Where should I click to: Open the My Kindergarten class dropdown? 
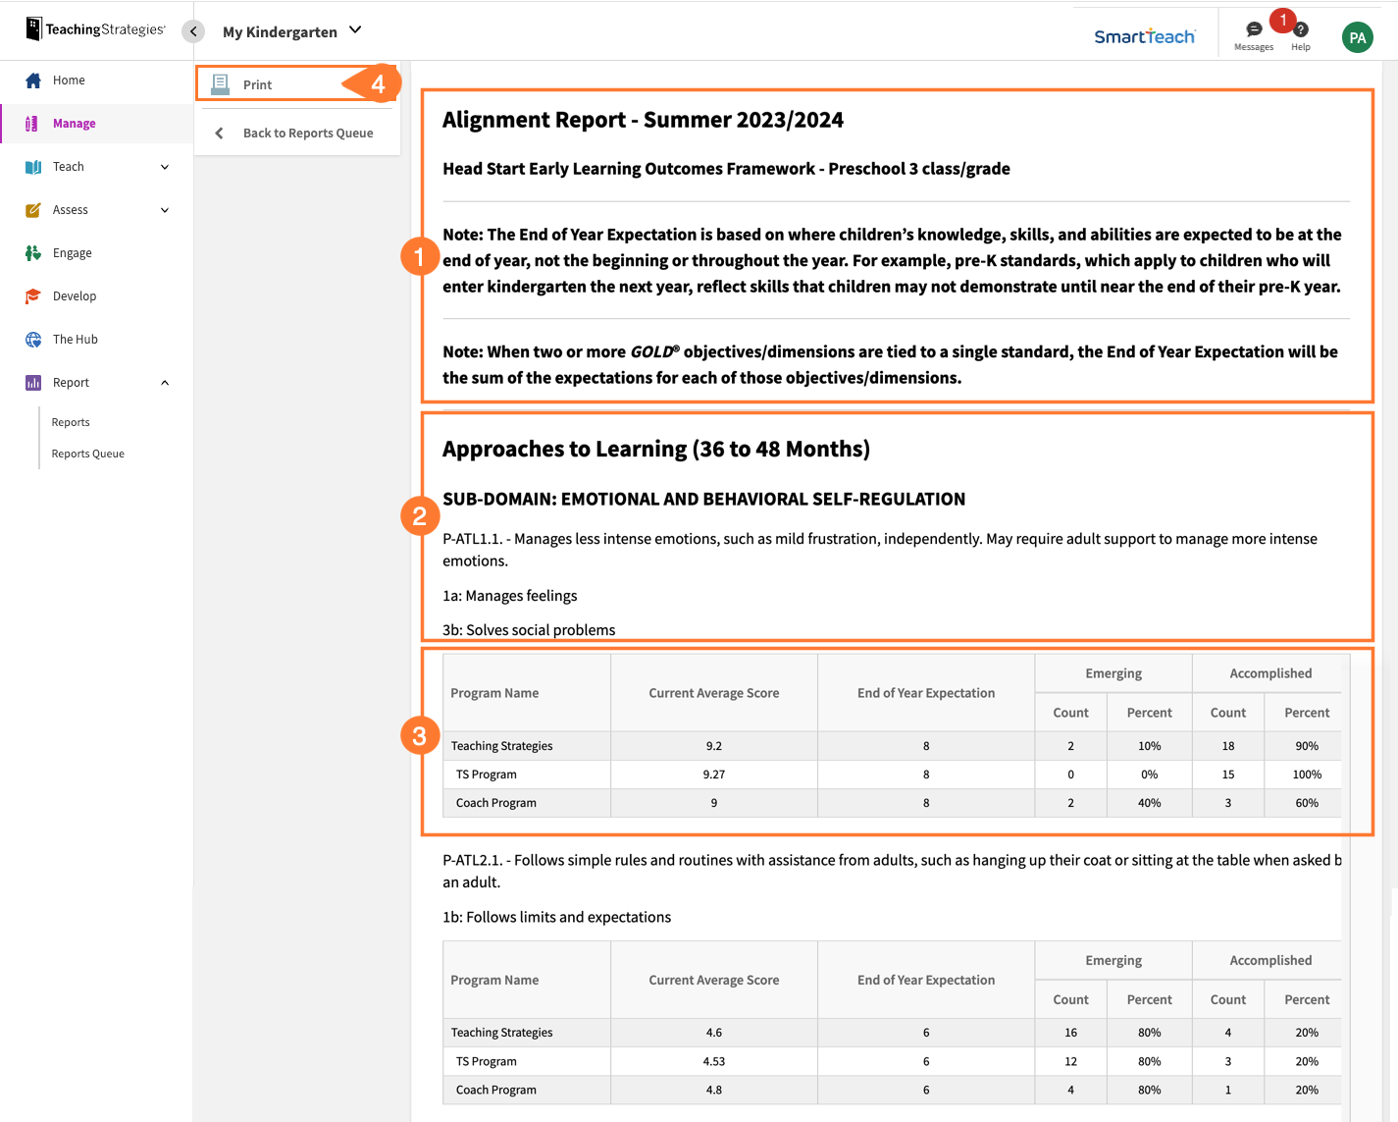click(292, 30)
